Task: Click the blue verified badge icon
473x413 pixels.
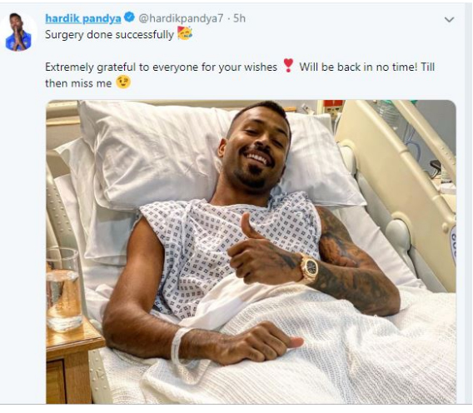Action: (x=129, y=17)
